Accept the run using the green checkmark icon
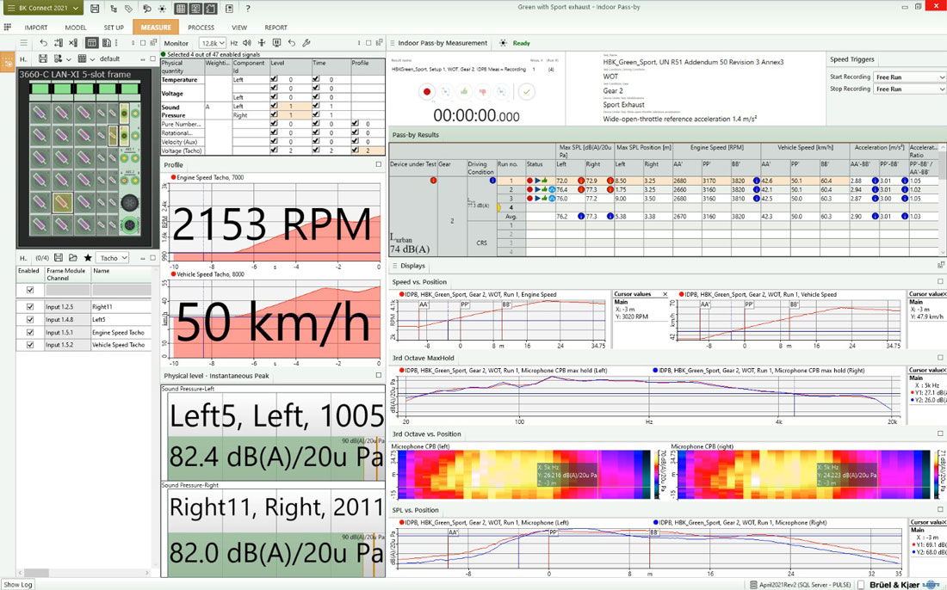This screenshot has width=947, height=590. coord(526,92)
